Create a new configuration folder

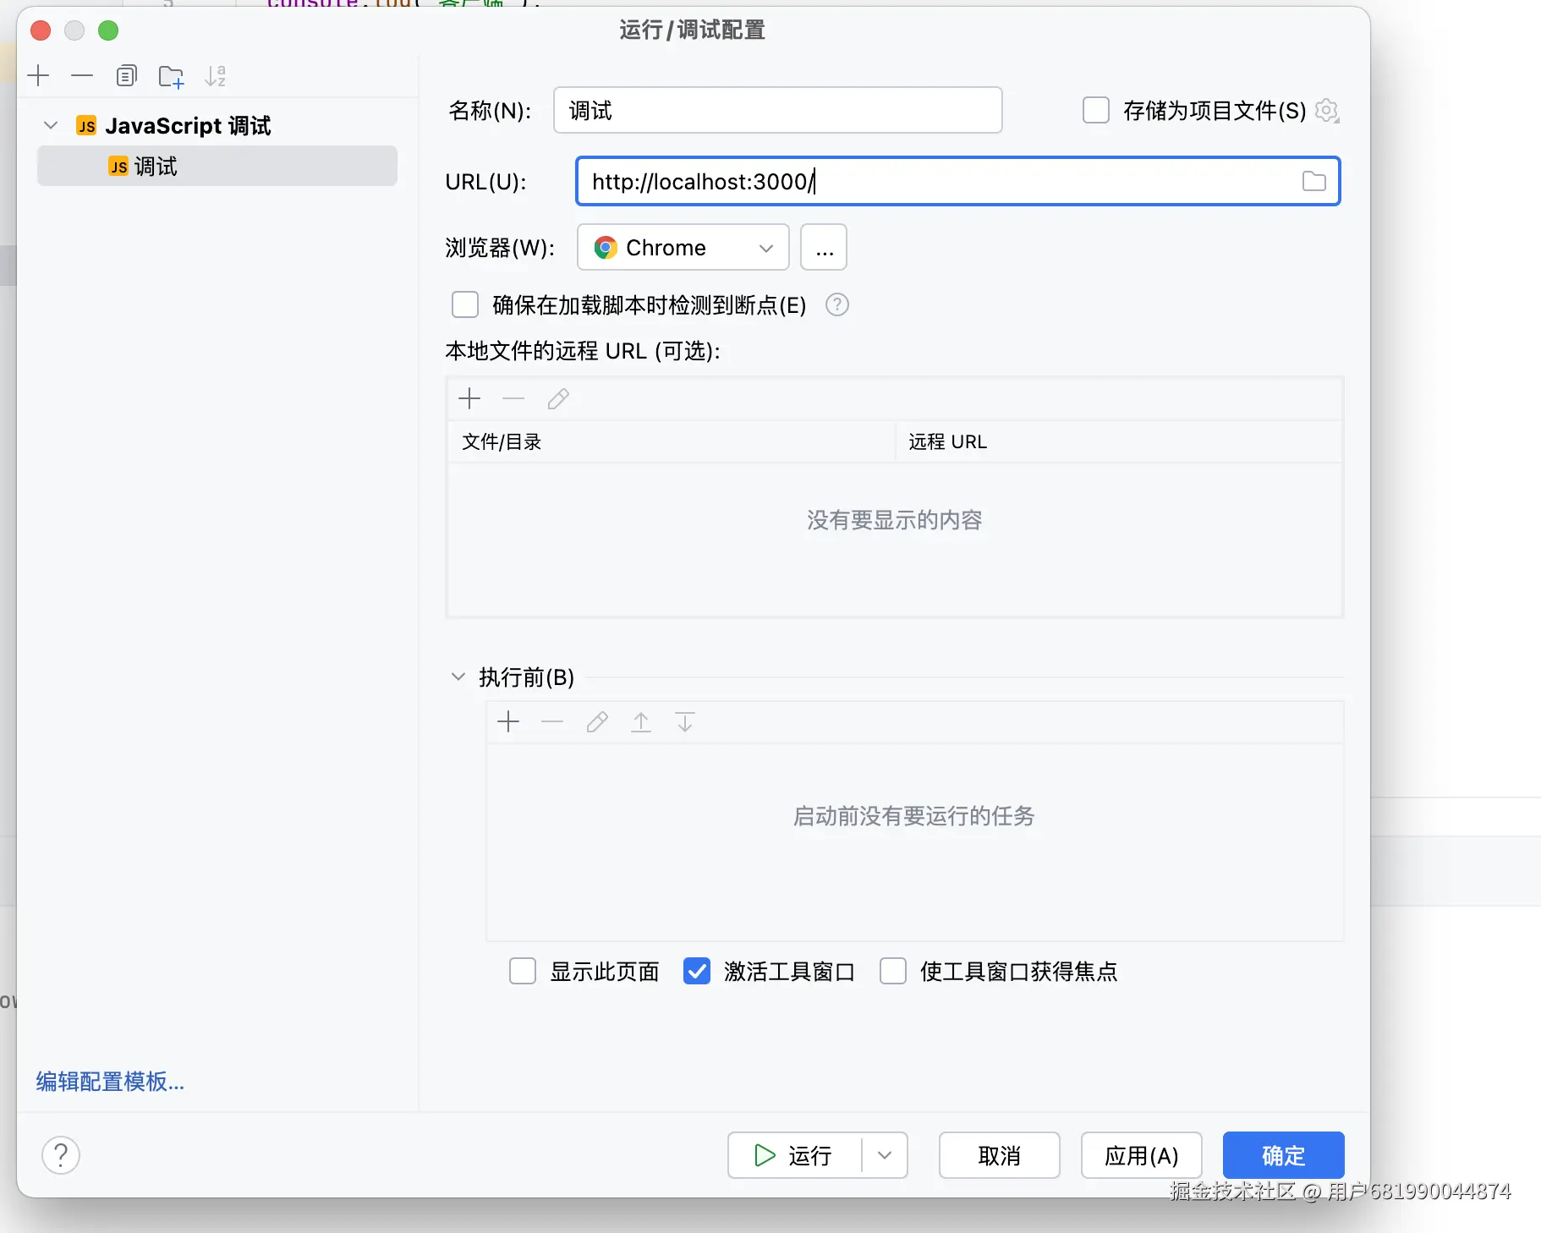pyautogui.click(x=171, y=76)
